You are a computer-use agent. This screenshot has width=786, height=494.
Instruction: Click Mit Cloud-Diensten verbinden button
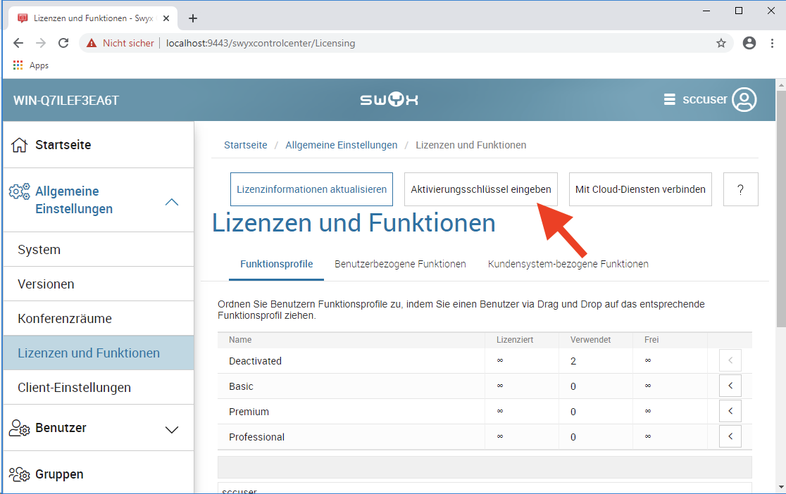coord(640,189)
